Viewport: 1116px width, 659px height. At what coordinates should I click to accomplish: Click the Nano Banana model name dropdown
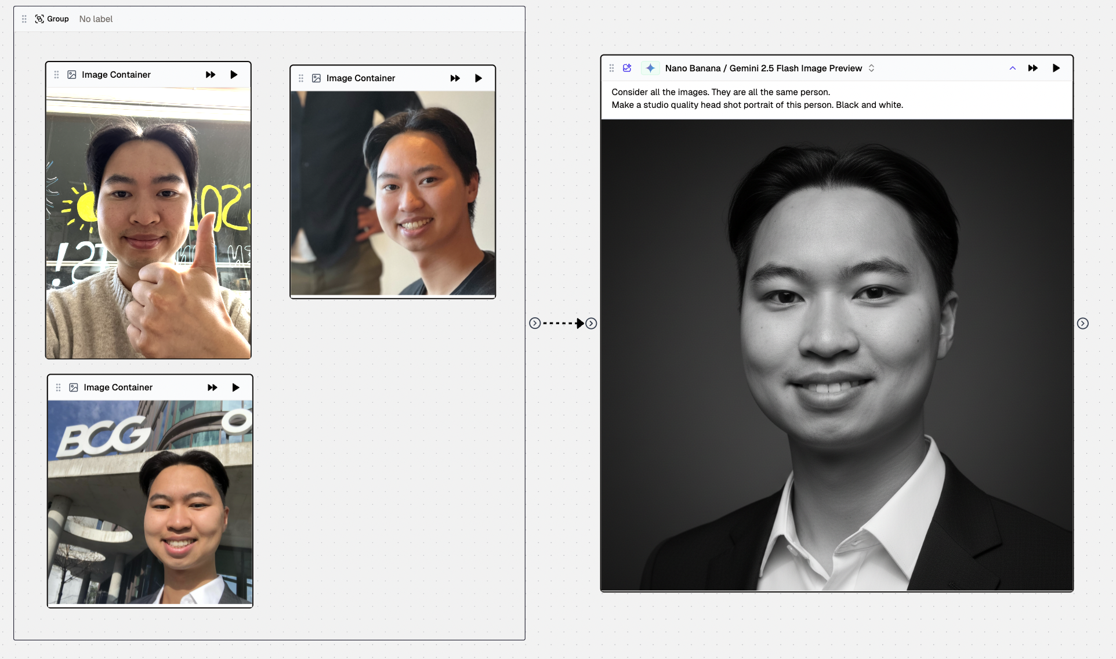[763, 68]
